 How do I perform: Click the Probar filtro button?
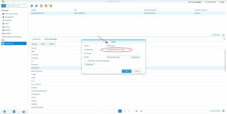tap(89, 64)
